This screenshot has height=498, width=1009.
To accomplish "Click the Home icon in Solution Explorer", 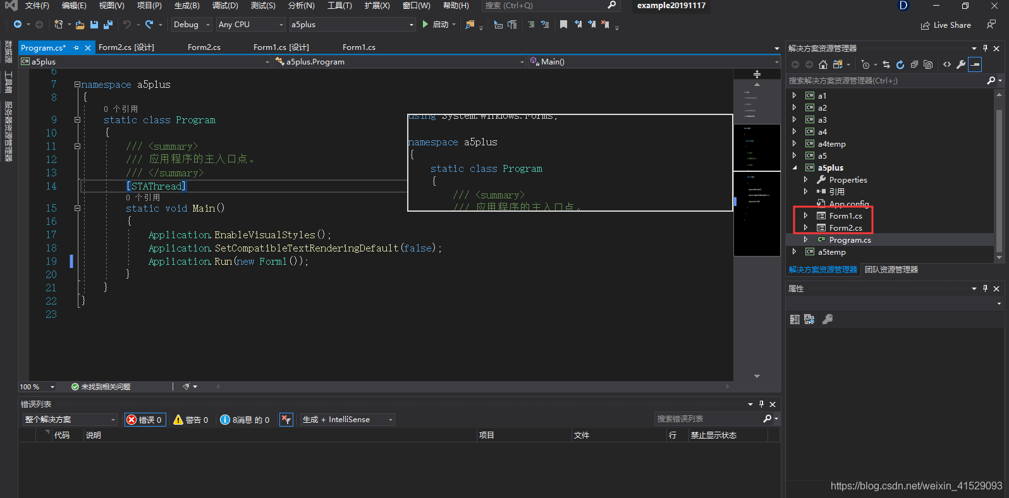I will tap(823, 64).
